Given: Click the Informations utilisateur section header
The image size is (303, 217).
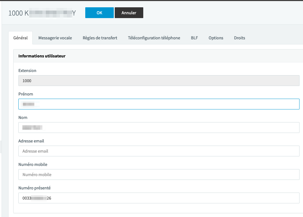Looking at the screenshot, I should tap(42, 56).
